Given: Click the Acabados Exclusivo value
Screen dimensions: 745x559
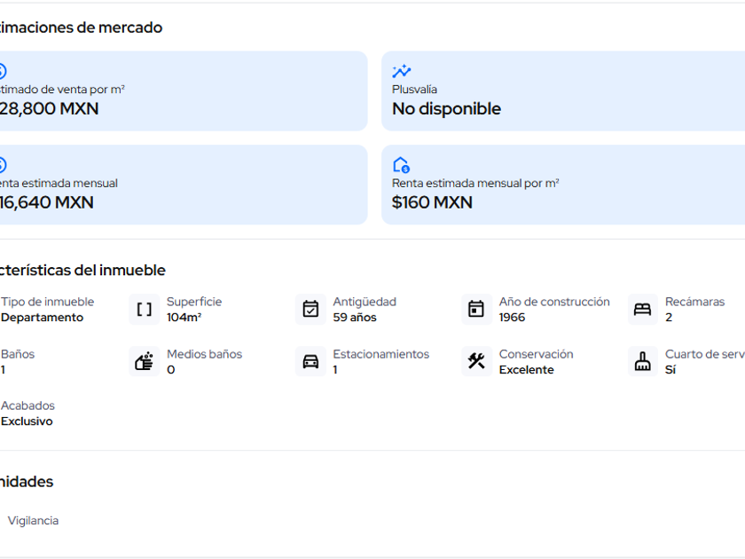Looking at the screenshot, I should click(x=27, y=421).
